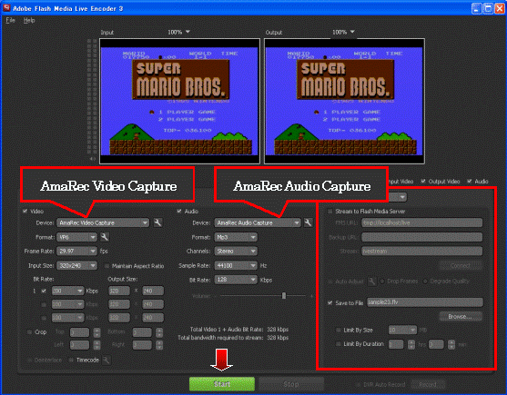507x395 pixels.
Task: Open video Device dropdown AmaRec Video Capture
Action: click(103, 222)
